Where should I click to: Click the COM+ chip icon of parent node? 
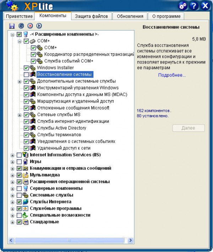[32, 41]
